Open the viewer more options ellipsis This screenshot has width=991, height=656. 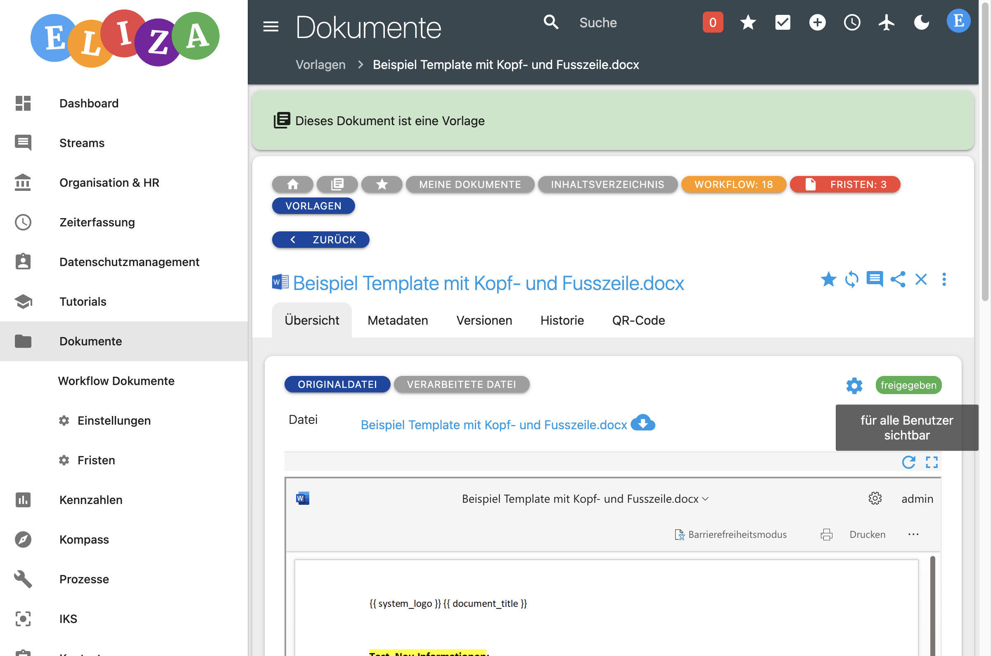tap(913, 535)
